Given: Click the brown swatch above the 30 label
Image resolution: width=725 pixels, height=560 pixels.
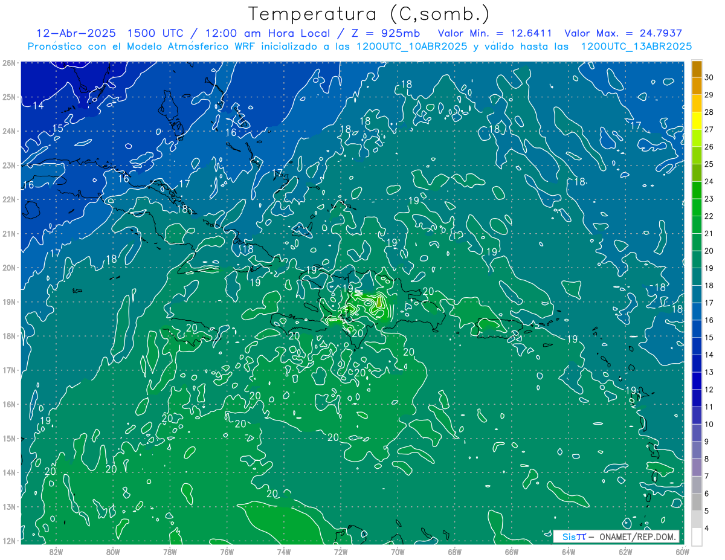Looking at the screenshot, I should pyautogui.click(x=697, y=68).
